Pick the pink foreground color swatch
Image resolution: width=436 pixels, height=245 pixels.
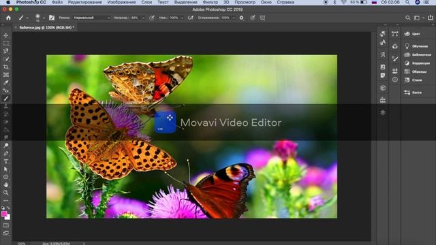[3, 213]
